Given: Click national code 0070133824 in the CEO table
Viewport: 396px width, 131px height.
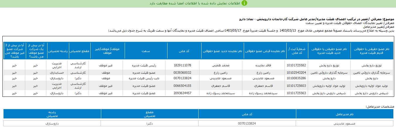Looking at the screenshot, I should coord(247,123).
